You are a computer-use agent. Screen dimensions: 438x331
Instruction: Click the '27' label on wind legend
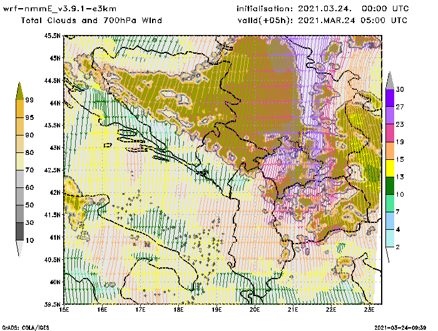(400, 107)
